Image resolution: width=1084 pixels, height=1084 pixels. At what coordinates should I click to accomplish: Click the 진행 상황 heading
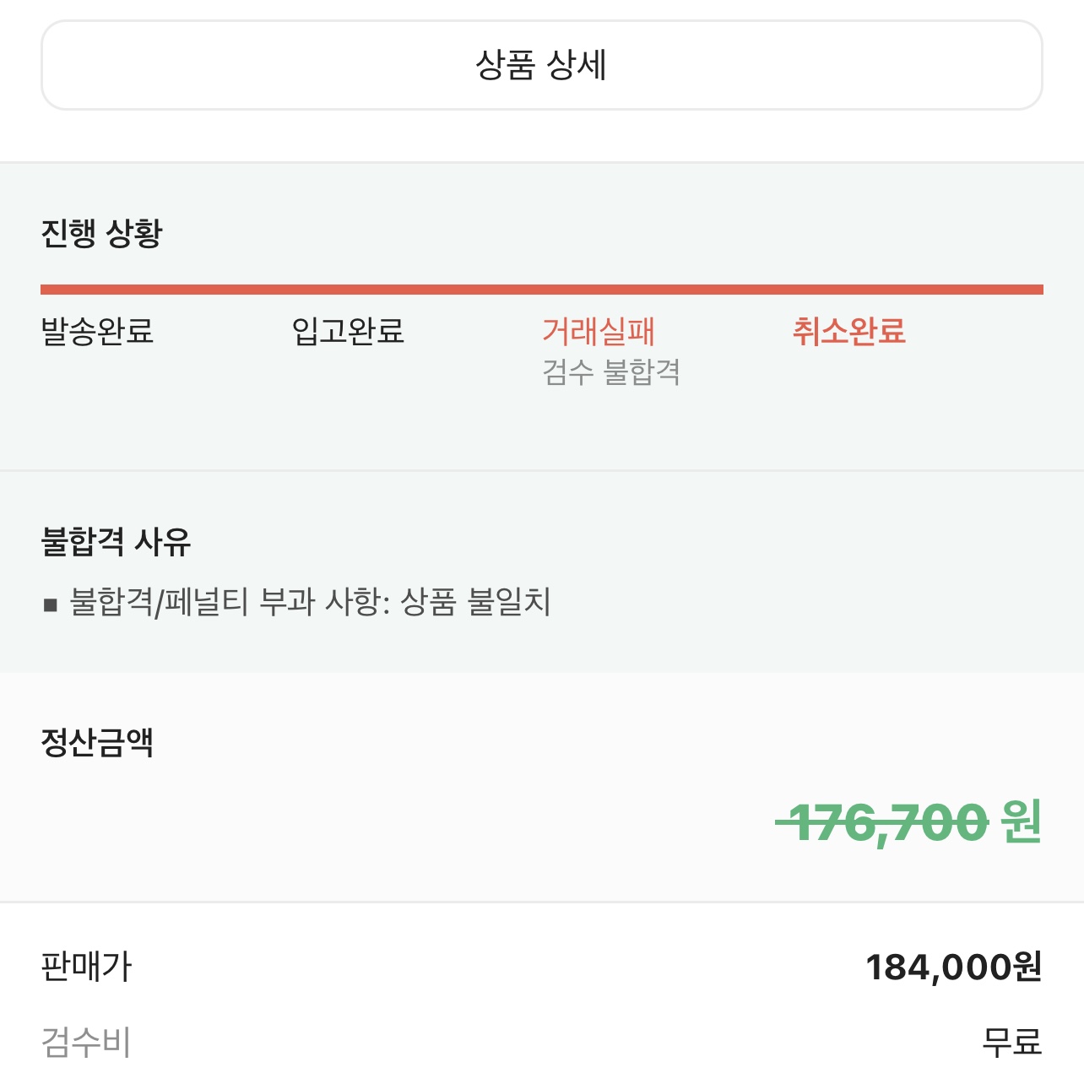(x=101, y=233)
